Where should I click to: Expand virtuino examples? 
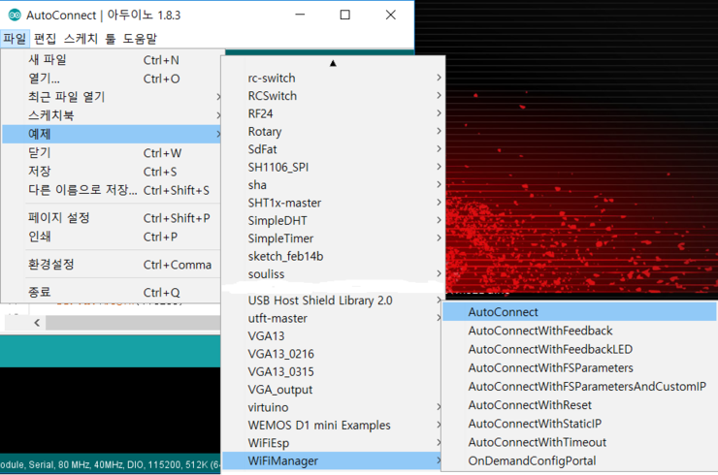click(x=333, y=407)
